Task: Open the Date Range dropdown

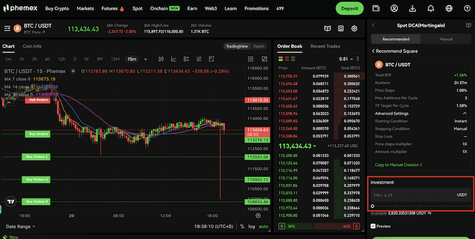Action: (x=21, y=226)
